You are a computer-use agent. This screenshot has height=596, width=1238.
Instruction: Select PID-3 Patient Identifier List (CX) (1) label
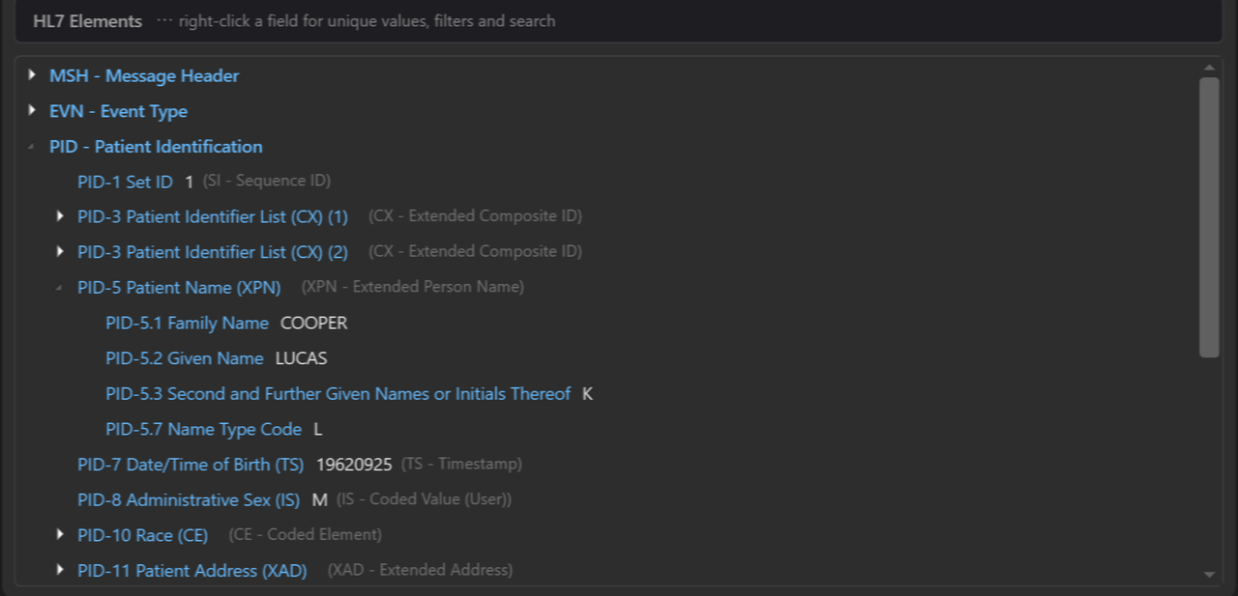[x=213, y=216]
